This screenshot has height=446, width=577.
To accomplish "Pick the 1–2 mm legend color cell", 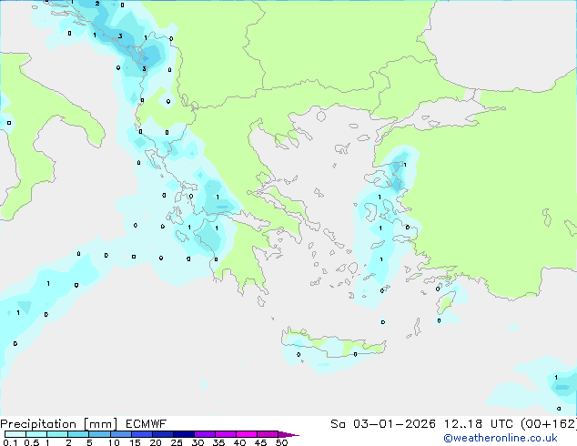I will tap(57, 434).
